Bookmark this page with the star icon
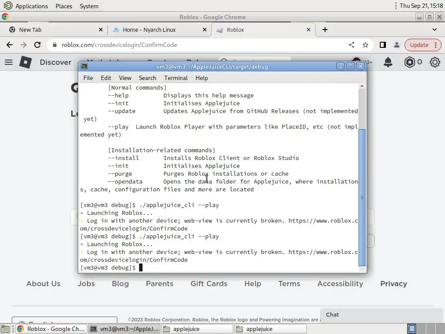Image resolution: width=445 pixels, height=334 pixels. (x=365, y=45)
